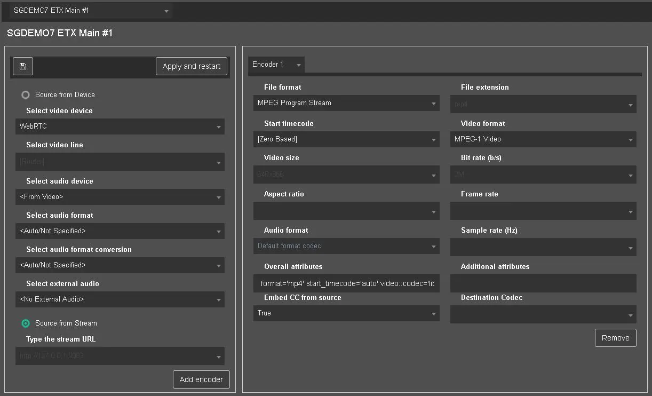This screenshot has width=652, height=396.
Task: Remove the current encoder
Action: pos(615,338)
